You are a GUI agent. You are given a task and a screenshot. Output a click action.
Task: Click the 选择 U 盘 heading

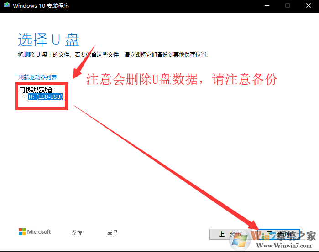pos(49,40)
